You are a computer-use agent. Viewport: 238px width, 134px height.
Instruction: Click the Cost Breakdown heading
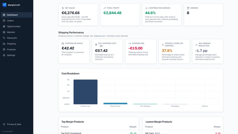pos(71,74)
